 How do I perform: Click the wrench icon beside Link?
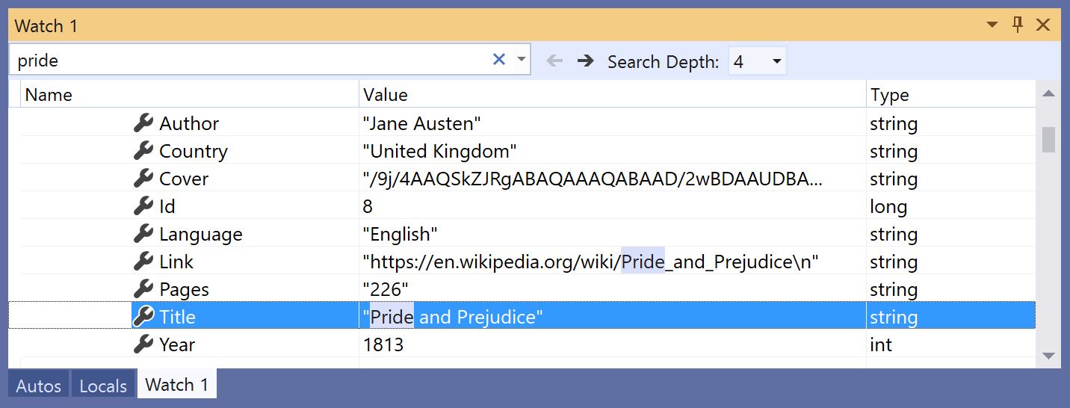point(143,262)
